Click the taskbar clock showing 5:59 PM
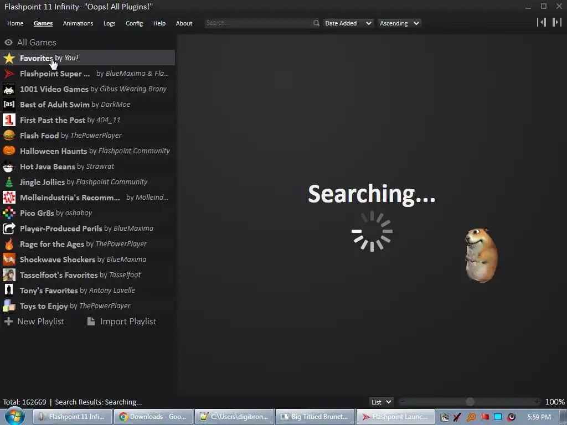Image resolution: width=567 pixels, height=425 pixels. [x=539, y=417]
